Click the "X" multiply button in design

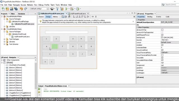point(73,54)
